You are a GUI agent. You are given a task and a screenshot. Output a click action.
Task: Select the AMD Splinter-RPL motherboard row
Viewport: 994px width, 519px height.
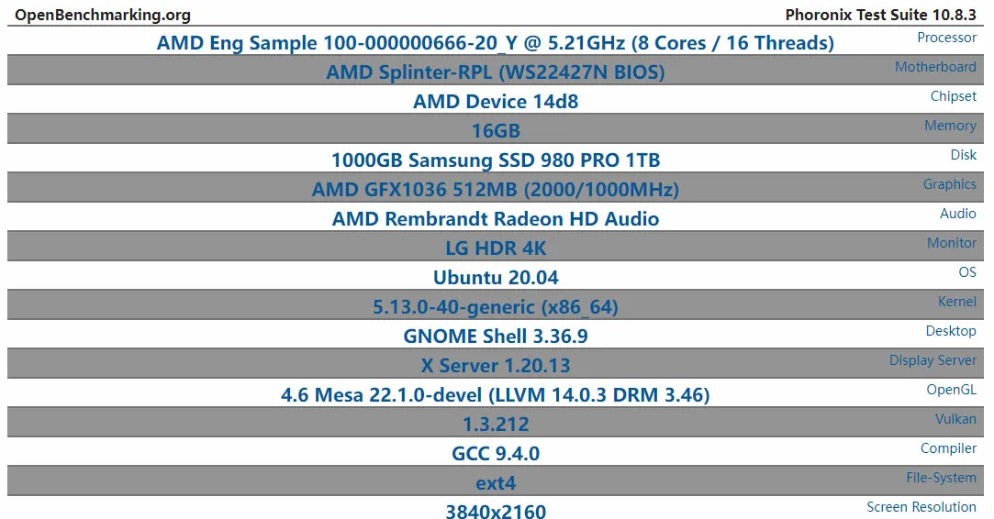pos(495,71)
